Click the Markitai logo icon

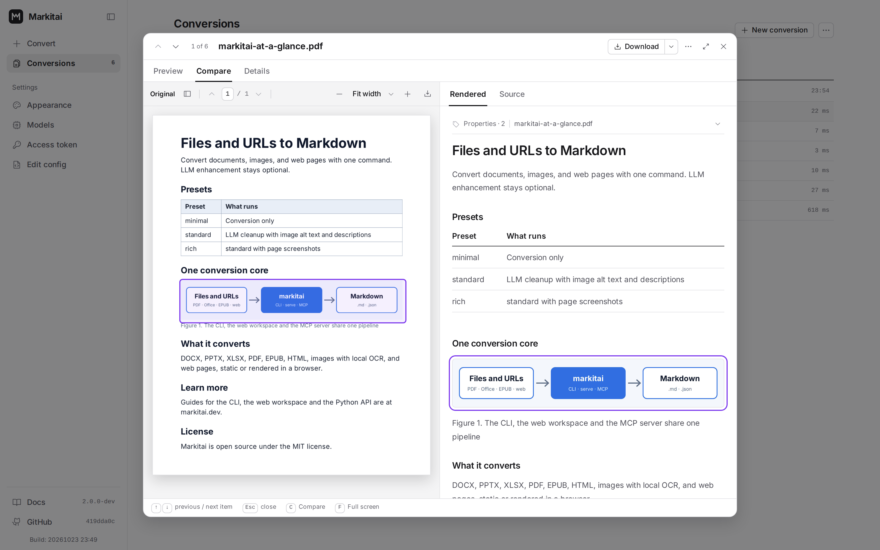click(16, 17)
